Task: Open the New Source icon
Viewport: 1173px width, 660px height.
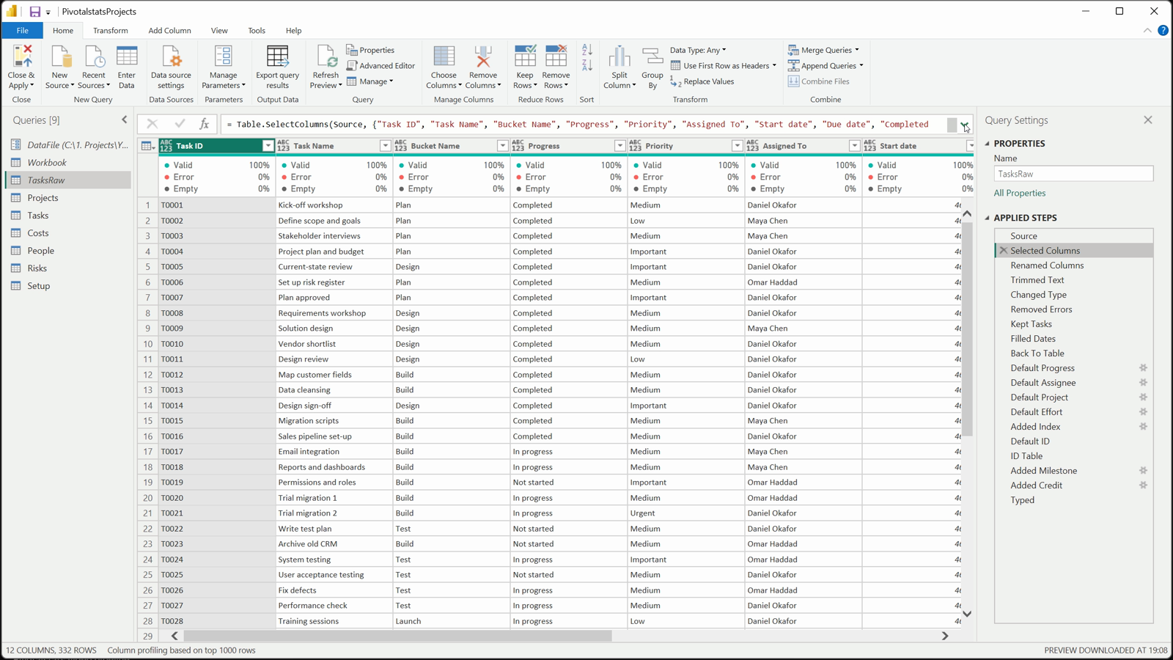Action: (x=60, y=56)
